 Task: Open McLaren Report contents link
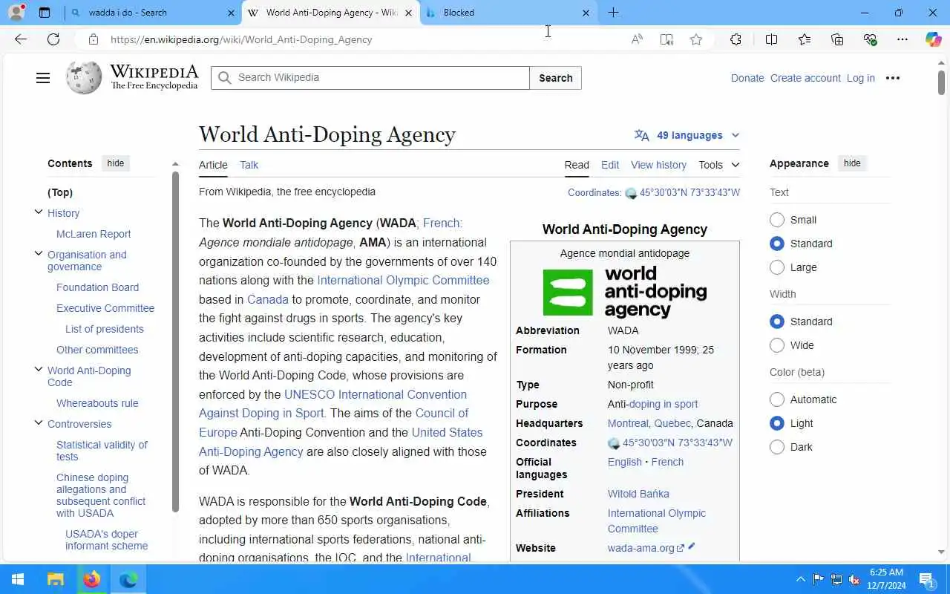[94, 234]
